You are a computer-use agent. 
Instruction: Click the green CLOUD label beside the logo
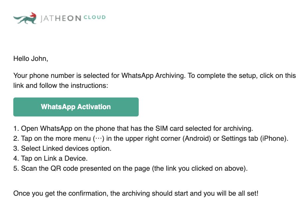tap(94, 17)
